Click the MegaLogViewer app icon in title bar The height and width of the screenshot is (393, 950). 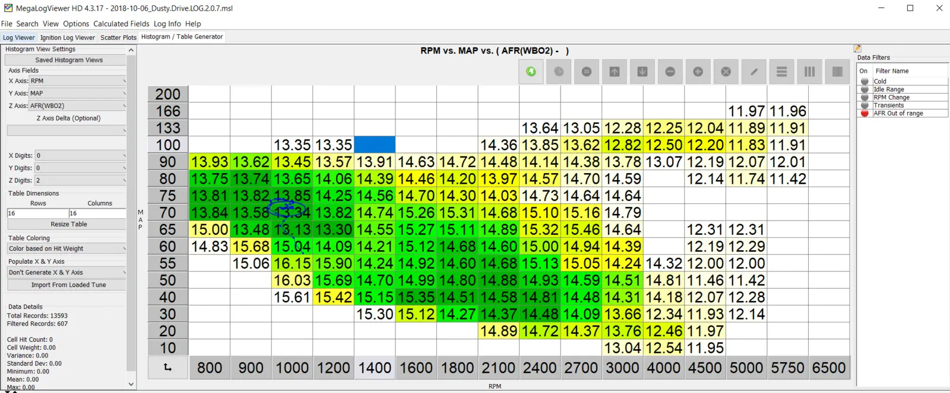8,8
